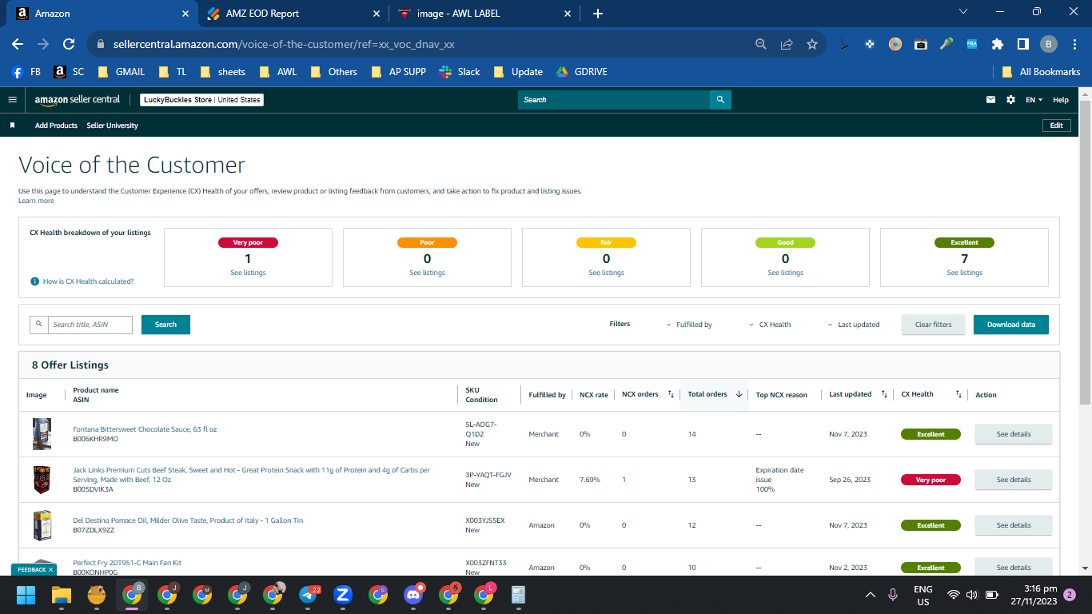Go back with the browser back arrow
This screenshot has width=1092, height=614.
(x=18, y=45)
